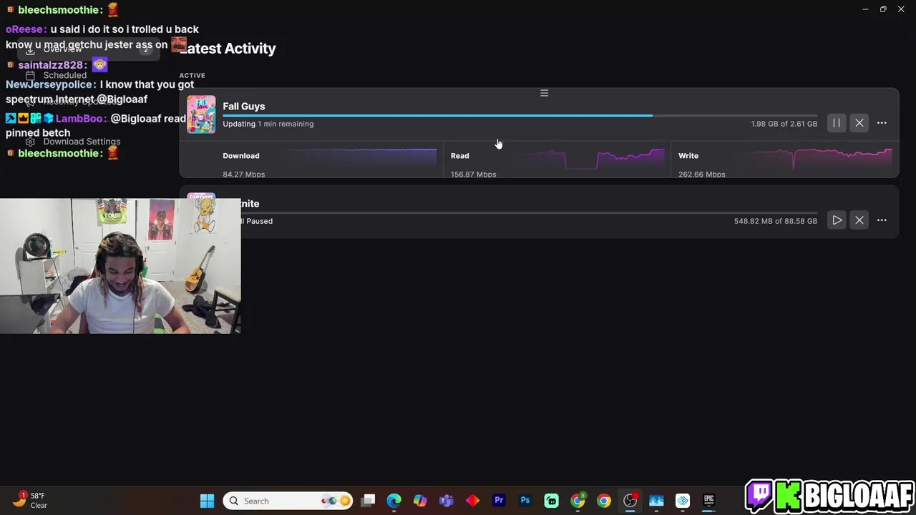916x515 pixels.
Task: Click the Fortnite download progress bar
Action: 529,212
